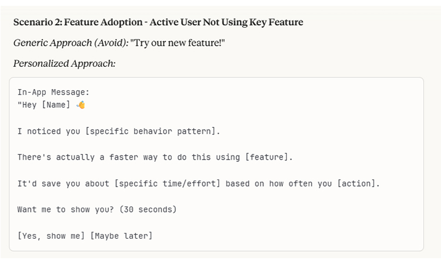Click the "[specific behavior pattern]" placeholder
This screenshot has width=441, height=264.
[x=152, y=131]
